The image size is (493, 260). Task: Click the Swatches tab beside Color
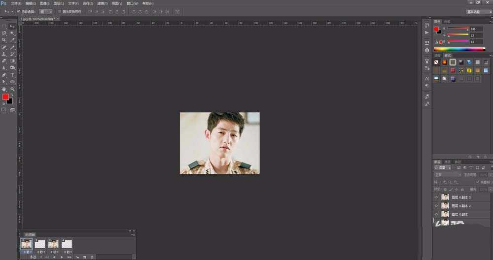447,21
